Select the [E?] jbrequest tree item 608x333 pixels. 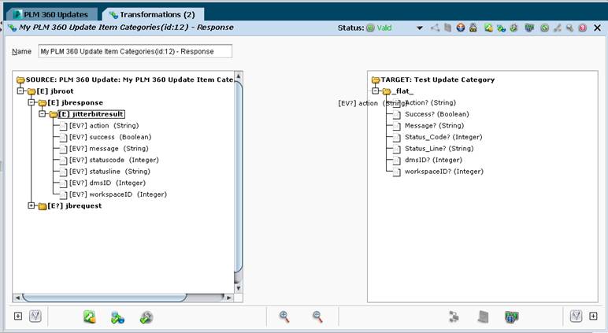pos(71,205)
